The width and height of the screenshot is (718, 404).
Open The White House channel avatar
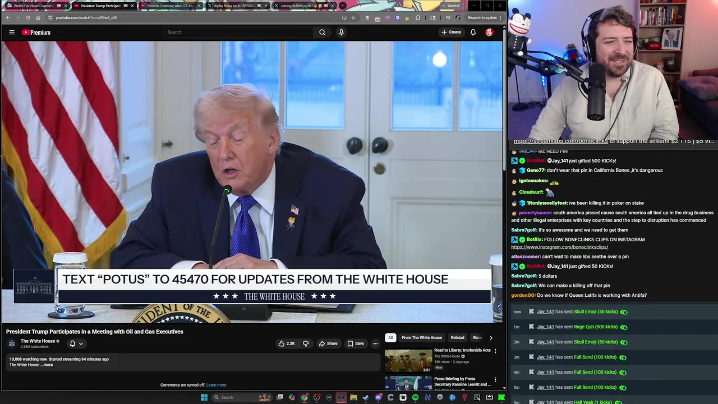[x=12, y=343]
